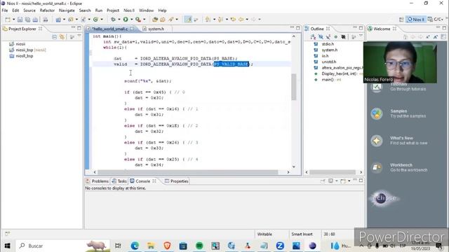Viewport: 449px width, 252px height.
Task: Open the External Tools dropdown arrow
Action: (144, 20)
